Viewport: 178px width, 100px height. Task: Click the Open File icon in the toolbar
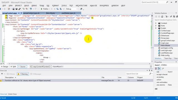(x=14, y=9)
